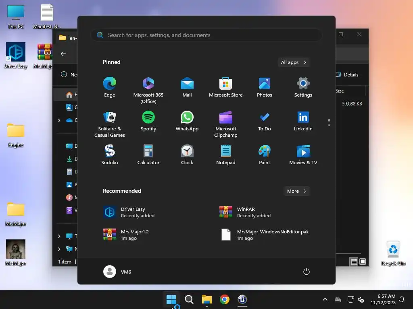Switch to Unreal Engine taskbar app

pos(242,299)
